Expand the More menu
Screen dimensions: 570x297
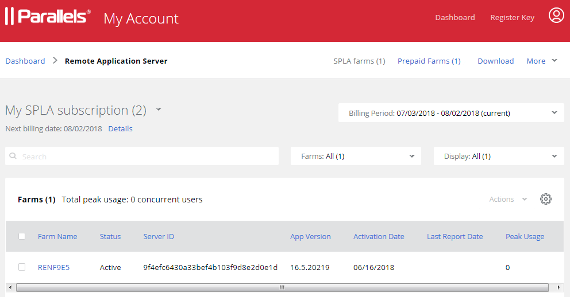[x=541, y=61]
